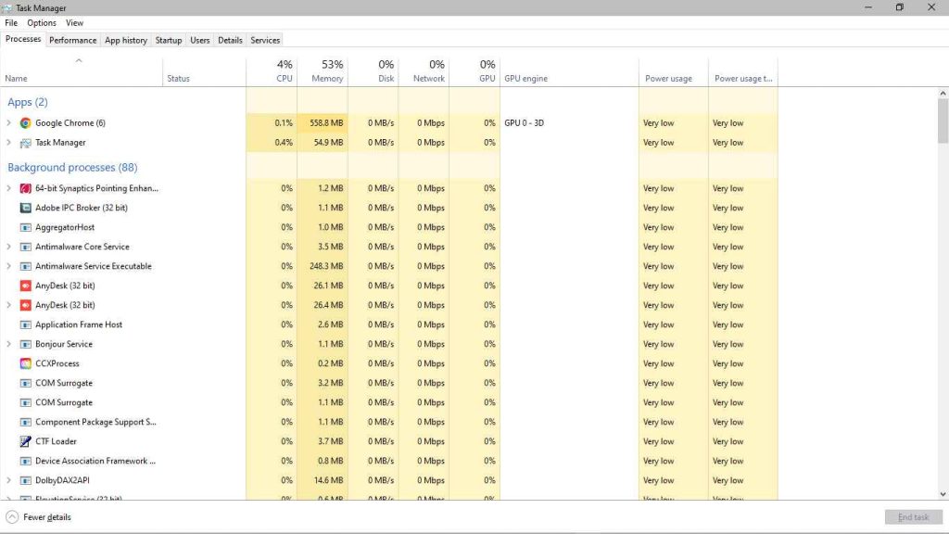Select the Apps (2) group header
949x534 pixels.
point(28,102)
